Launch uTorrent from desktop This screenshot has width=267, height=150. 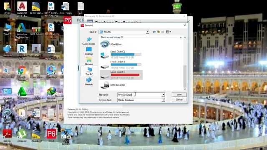point(22,135)
